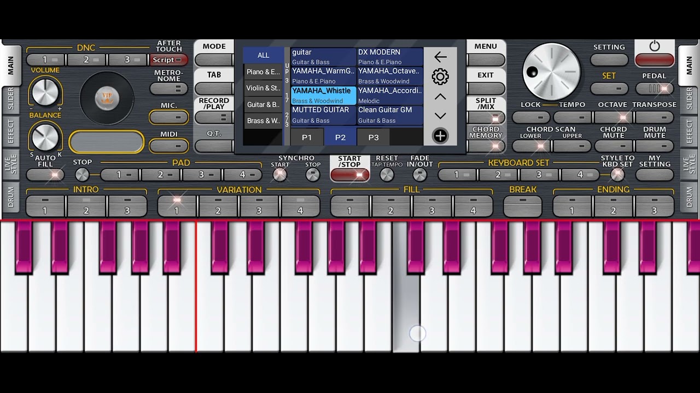Open the Menu button
Viewport: 700px width, 393px height.
[486, 60]
